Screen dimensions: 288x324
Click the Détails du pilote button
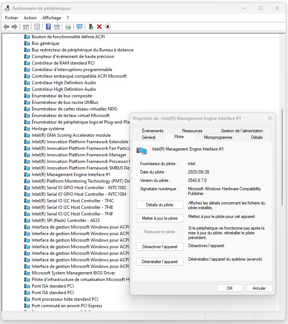click(x=160, y=205)
